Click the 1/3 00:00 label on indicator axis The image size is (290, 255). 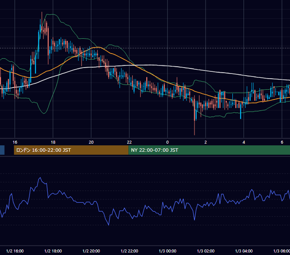(167, 251)
